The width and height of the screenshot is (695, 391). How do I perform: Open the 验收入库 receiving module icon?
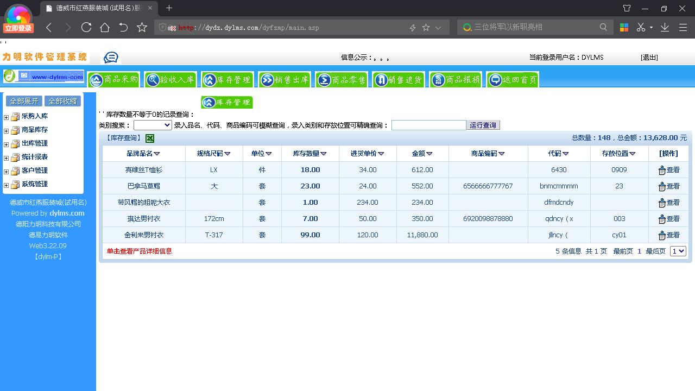tap(170, 79)
